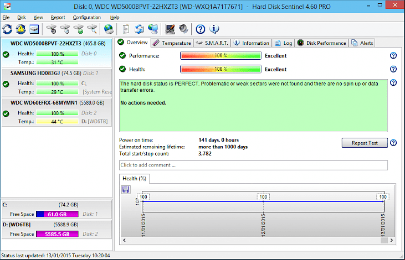Switch to the Temperature tab

[x=172, y=43]
